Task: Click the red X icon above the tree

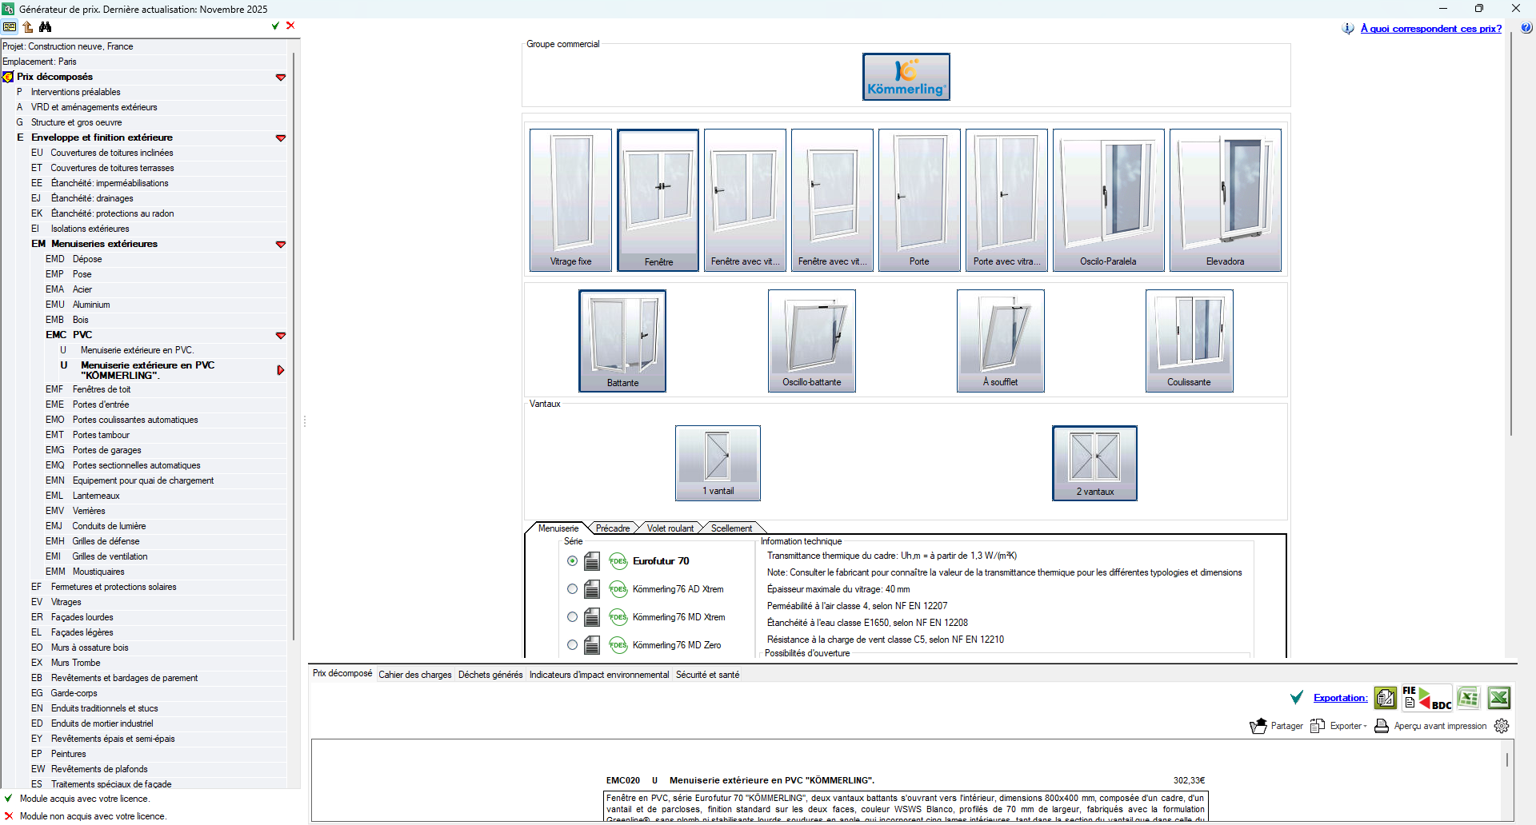Action: coord(290,26)
